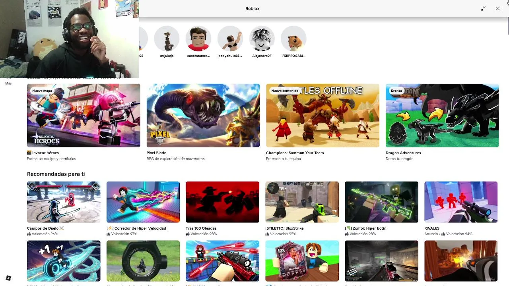Click Campos de Duelo title
The image size is (509, 286).
[x=45, y=228]
